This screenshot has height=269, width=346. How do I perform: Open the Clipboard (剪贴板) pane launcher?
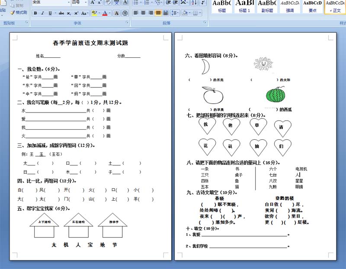click(x=27, y=22)
